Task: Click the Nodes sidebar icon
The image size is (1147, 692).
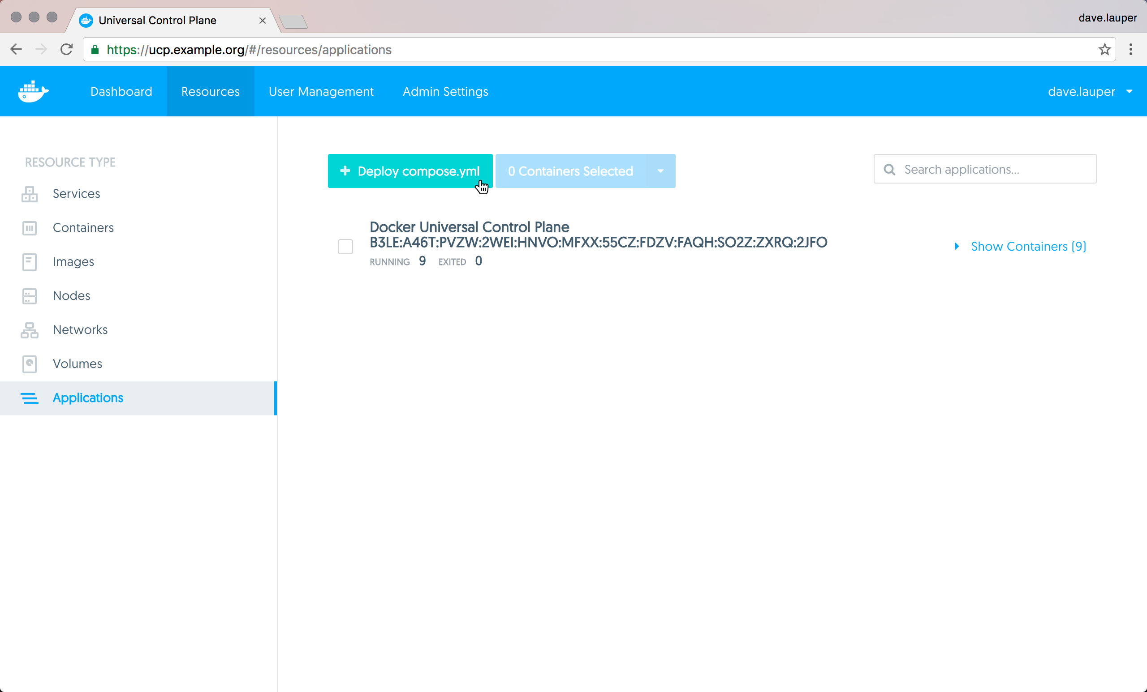Action: pos(29,296)
